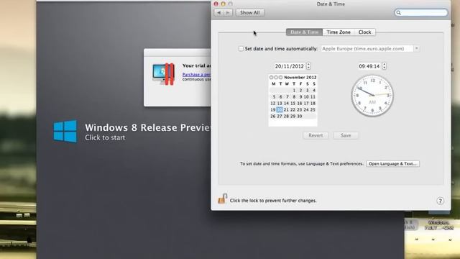Screen dimensions: 460x259
Task: Close the Date & Time window
Action: (216, 4)
